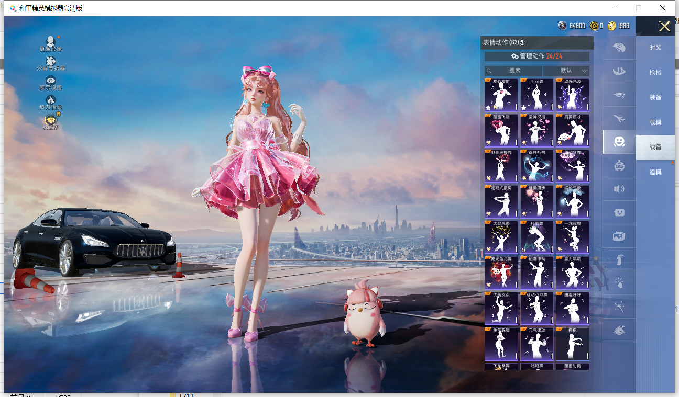
Task: Select the 生气跺脚 emote
Action: point(501,344)
